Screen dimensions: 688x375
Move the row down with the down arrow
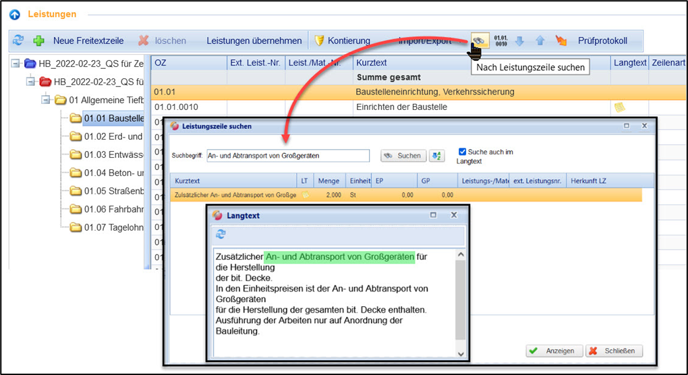click(519, 41)
